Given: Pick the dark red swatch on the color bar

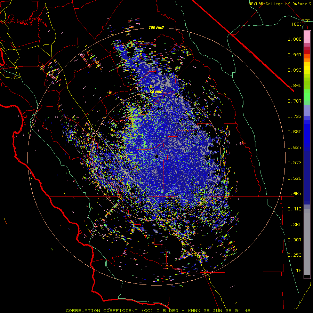Looking at the screenshot, I should (307, 52).
